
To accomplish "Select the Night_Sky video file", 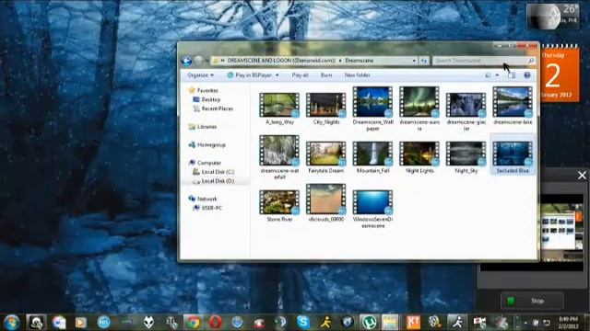I will pos(466,157).
